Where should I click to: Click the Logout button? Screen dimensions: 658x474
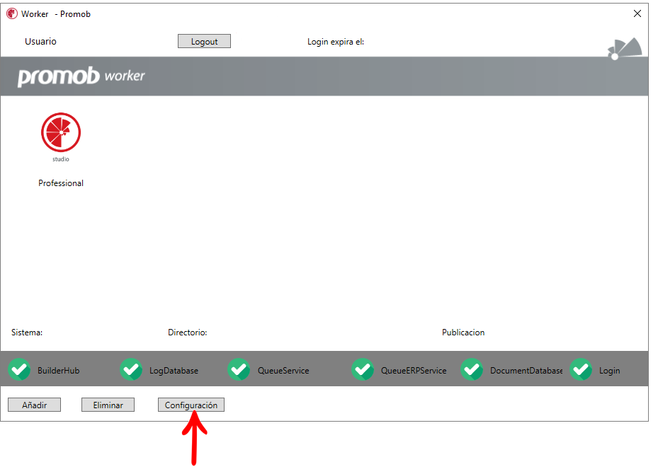pyautogui.click(x=205, y=41)
